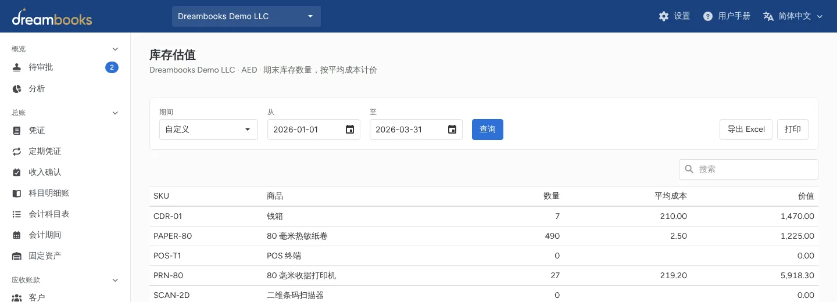
Task: Click the 科目明细账 ledger book icon
Action: click(x=17, y=193)
